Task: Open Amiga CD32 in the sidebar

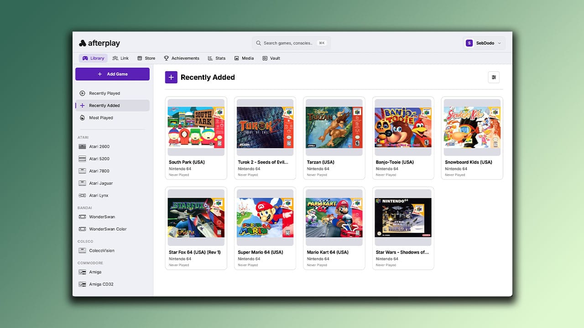Action: point(112,284)
